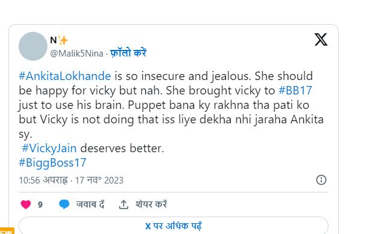Open the #BiggBoss17 hashtag
Image resolution: width=391 pixels, height=234 pixels.
(x=53, y=163)
